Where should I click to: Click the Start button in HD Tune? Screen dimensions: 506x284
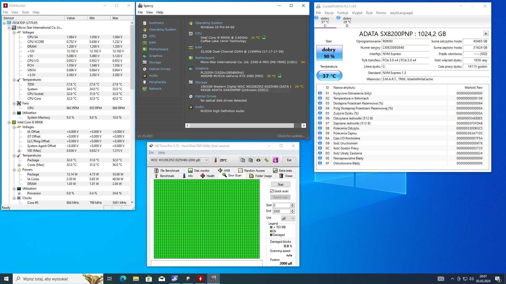(x=280, y=184)
